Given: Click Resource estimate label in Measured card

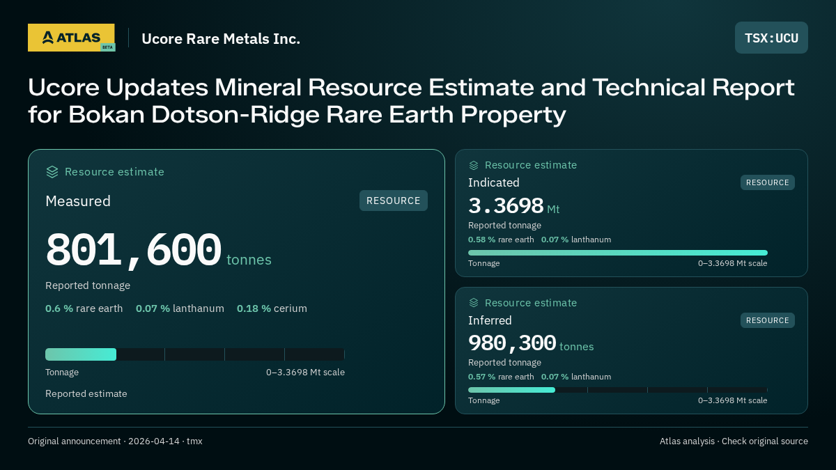Looking at the screenshot, I should pyautogui.click(x=114, y=172).
